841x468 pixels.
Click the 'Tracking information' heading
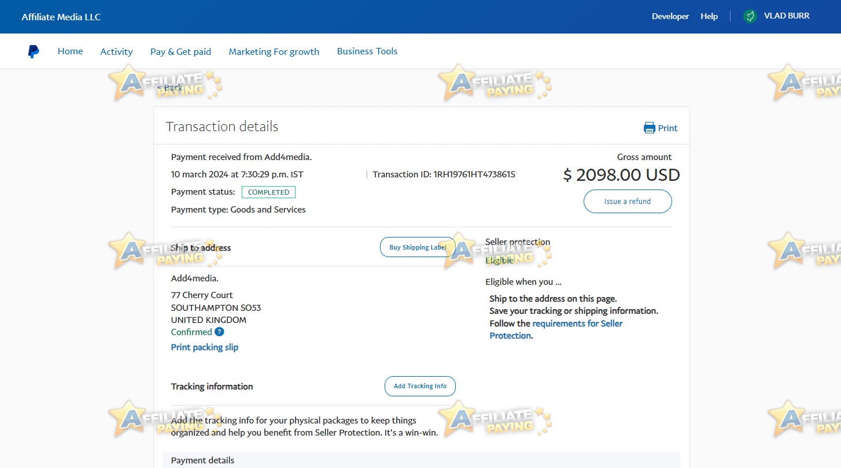(x=212, y=387)
